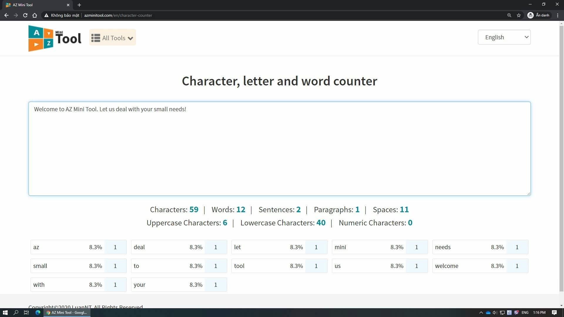This screenshot has height=317, width=564.
Task: Click the 'mini' word frequency row
Action: tap(380, 247)
